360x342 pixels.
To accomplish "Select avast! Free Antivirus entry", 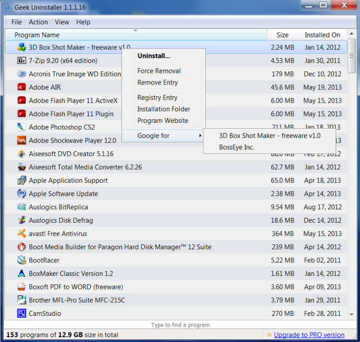I will click(58, 234).
